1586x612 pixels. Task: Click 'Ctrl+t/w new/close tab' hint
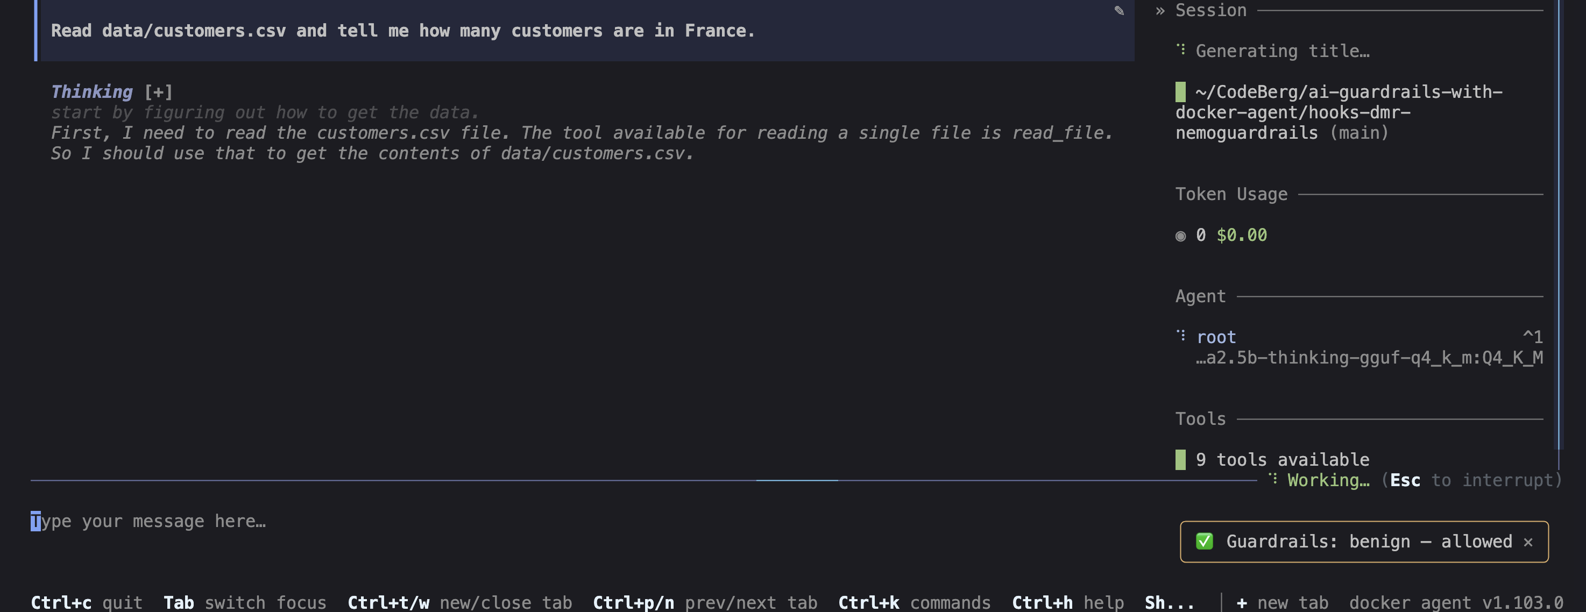[x=459, y=602]
